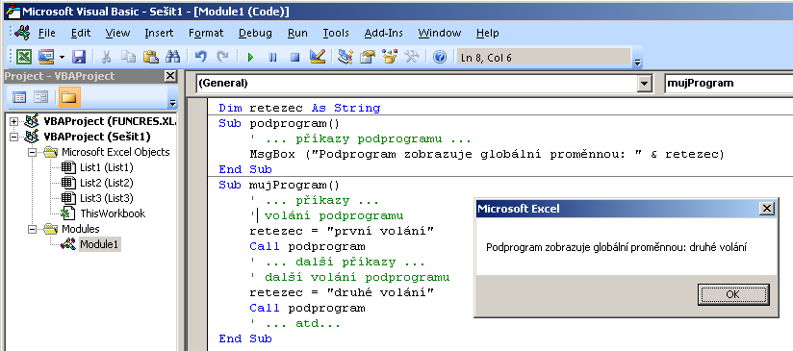Screen dimensions: 793x351
Task: Click the MsgBox code line
Action: pyautogui.click(x=487, y=155)
